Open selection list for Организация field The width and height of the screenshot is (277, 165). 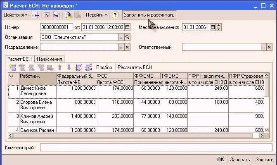click(121, 37)
